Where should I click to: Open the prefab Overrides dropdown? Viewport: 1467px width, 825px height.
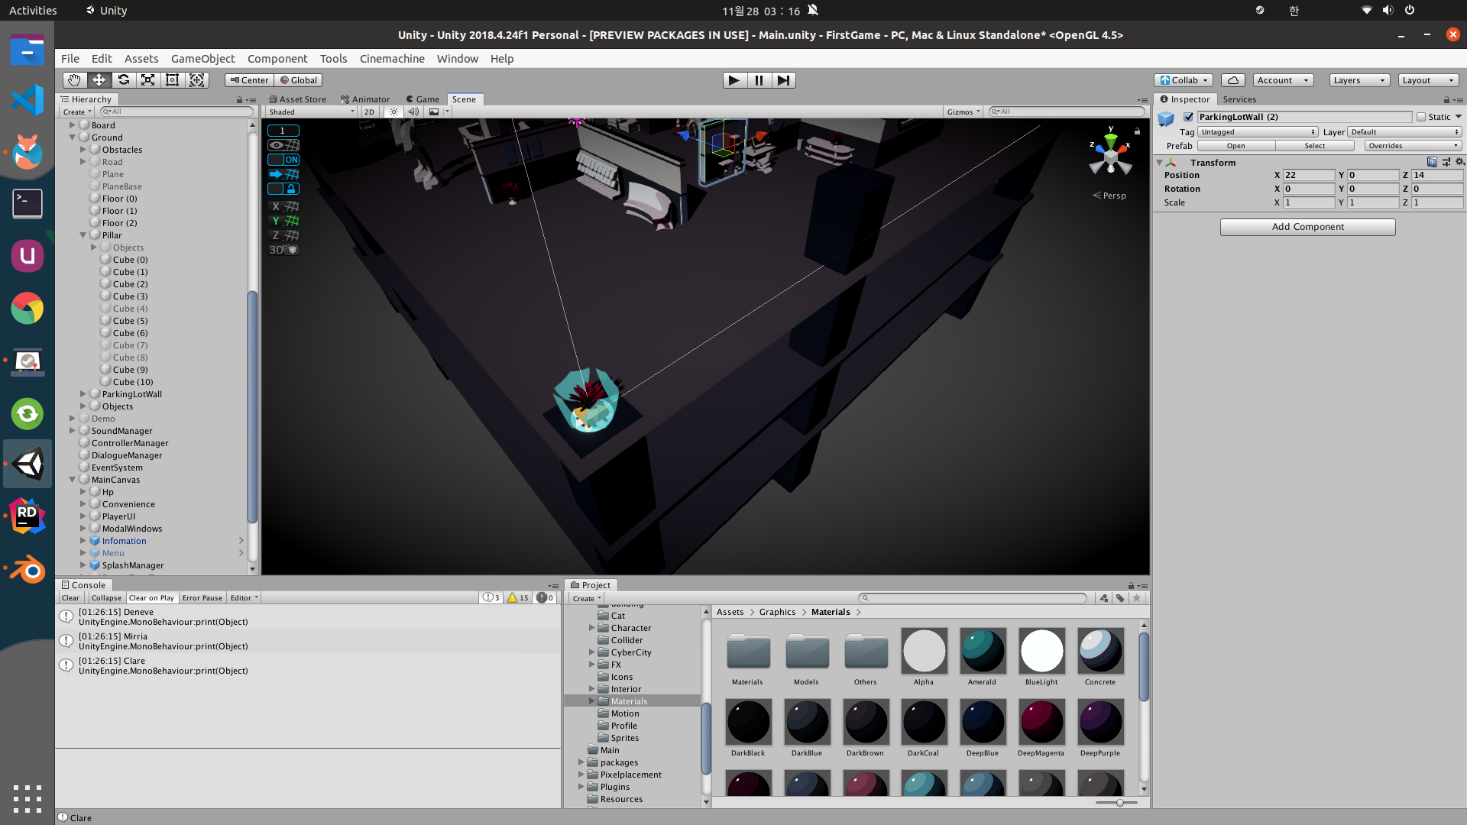pyautogui.click(x=1413, y=146)
